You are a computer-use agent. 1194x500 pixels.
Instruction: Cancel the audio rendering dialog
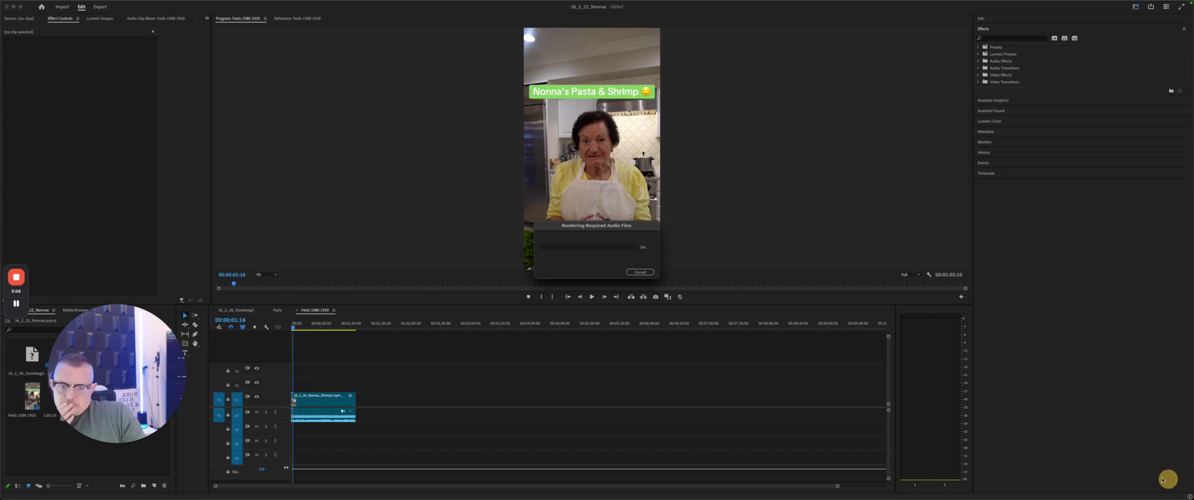coord(640,272)
